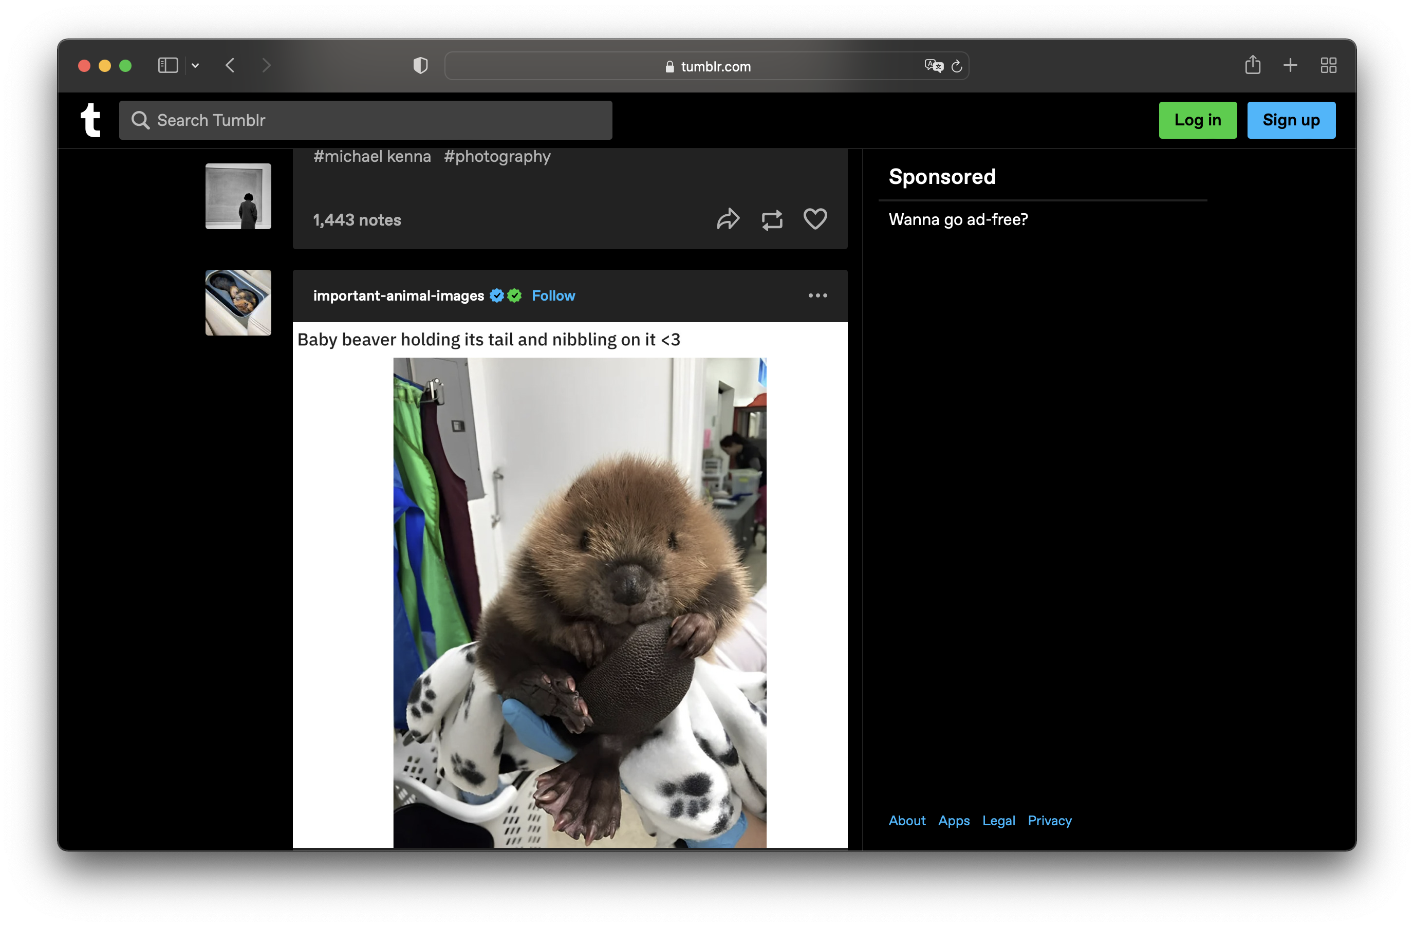This screenshot has height=927, width=1414.
Task: Click the Tumblr logo icon
Action: click(x=91, y=120)
